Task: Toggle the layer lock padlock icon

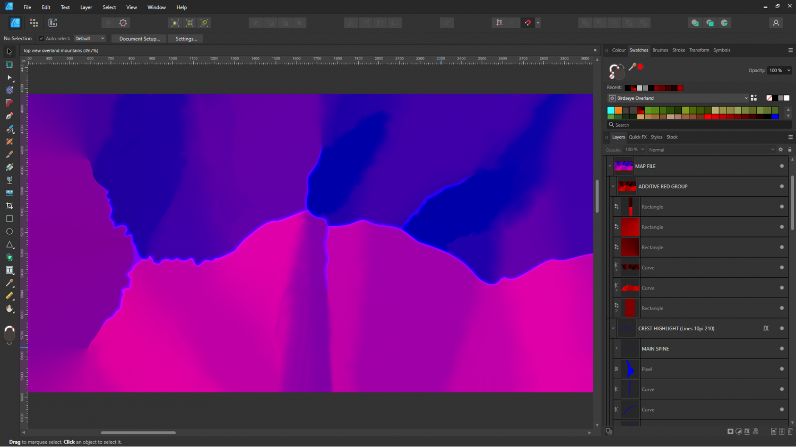Action: [x=790, y=150]
